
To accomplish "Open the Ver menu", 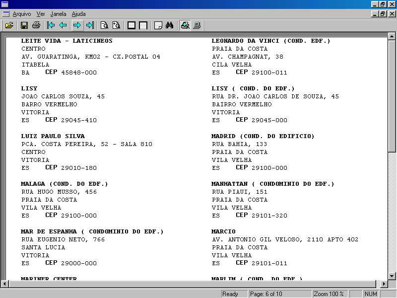I will 41,14.
